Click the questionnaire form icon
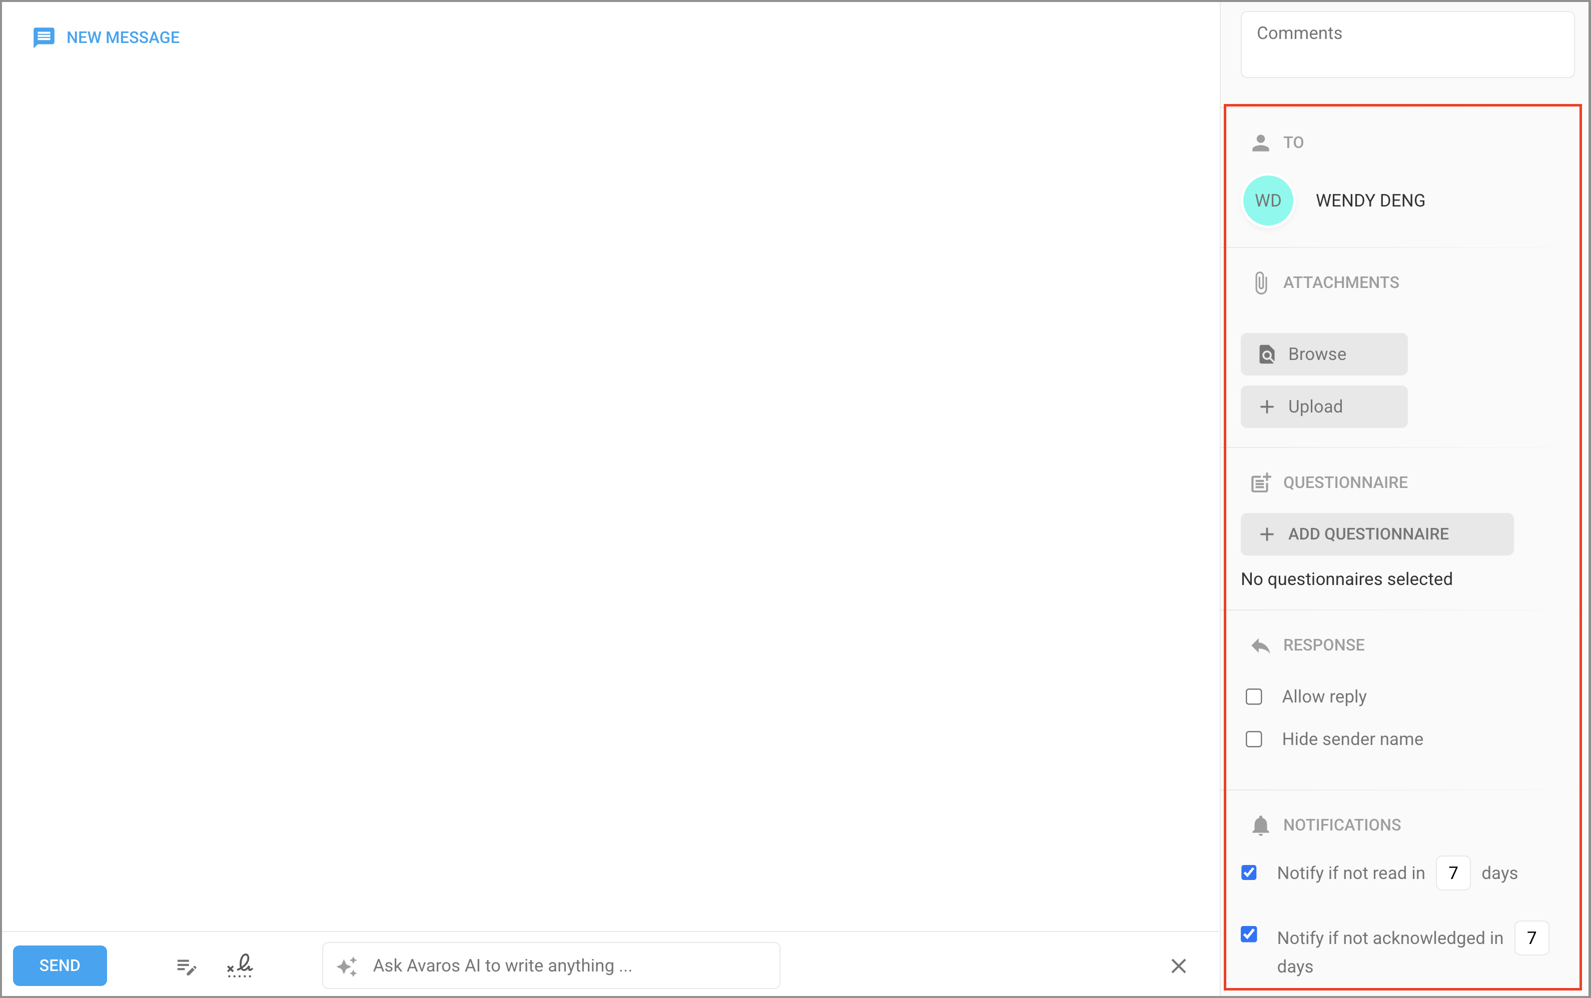Screen dimensions: 1591x998 tap(1261, 482)
